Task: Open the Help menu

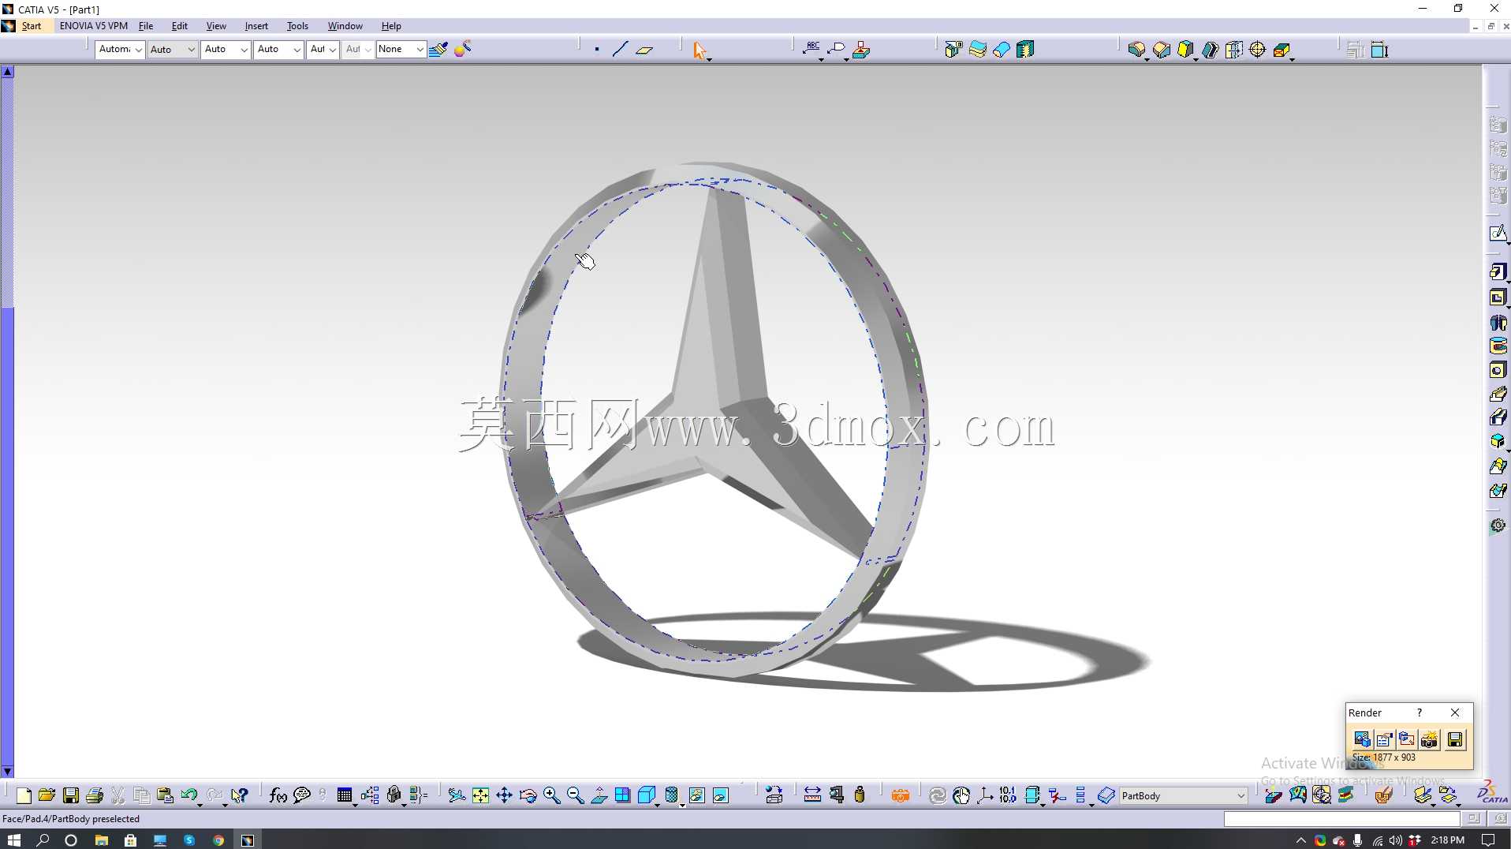Action: tap(391, 26)
